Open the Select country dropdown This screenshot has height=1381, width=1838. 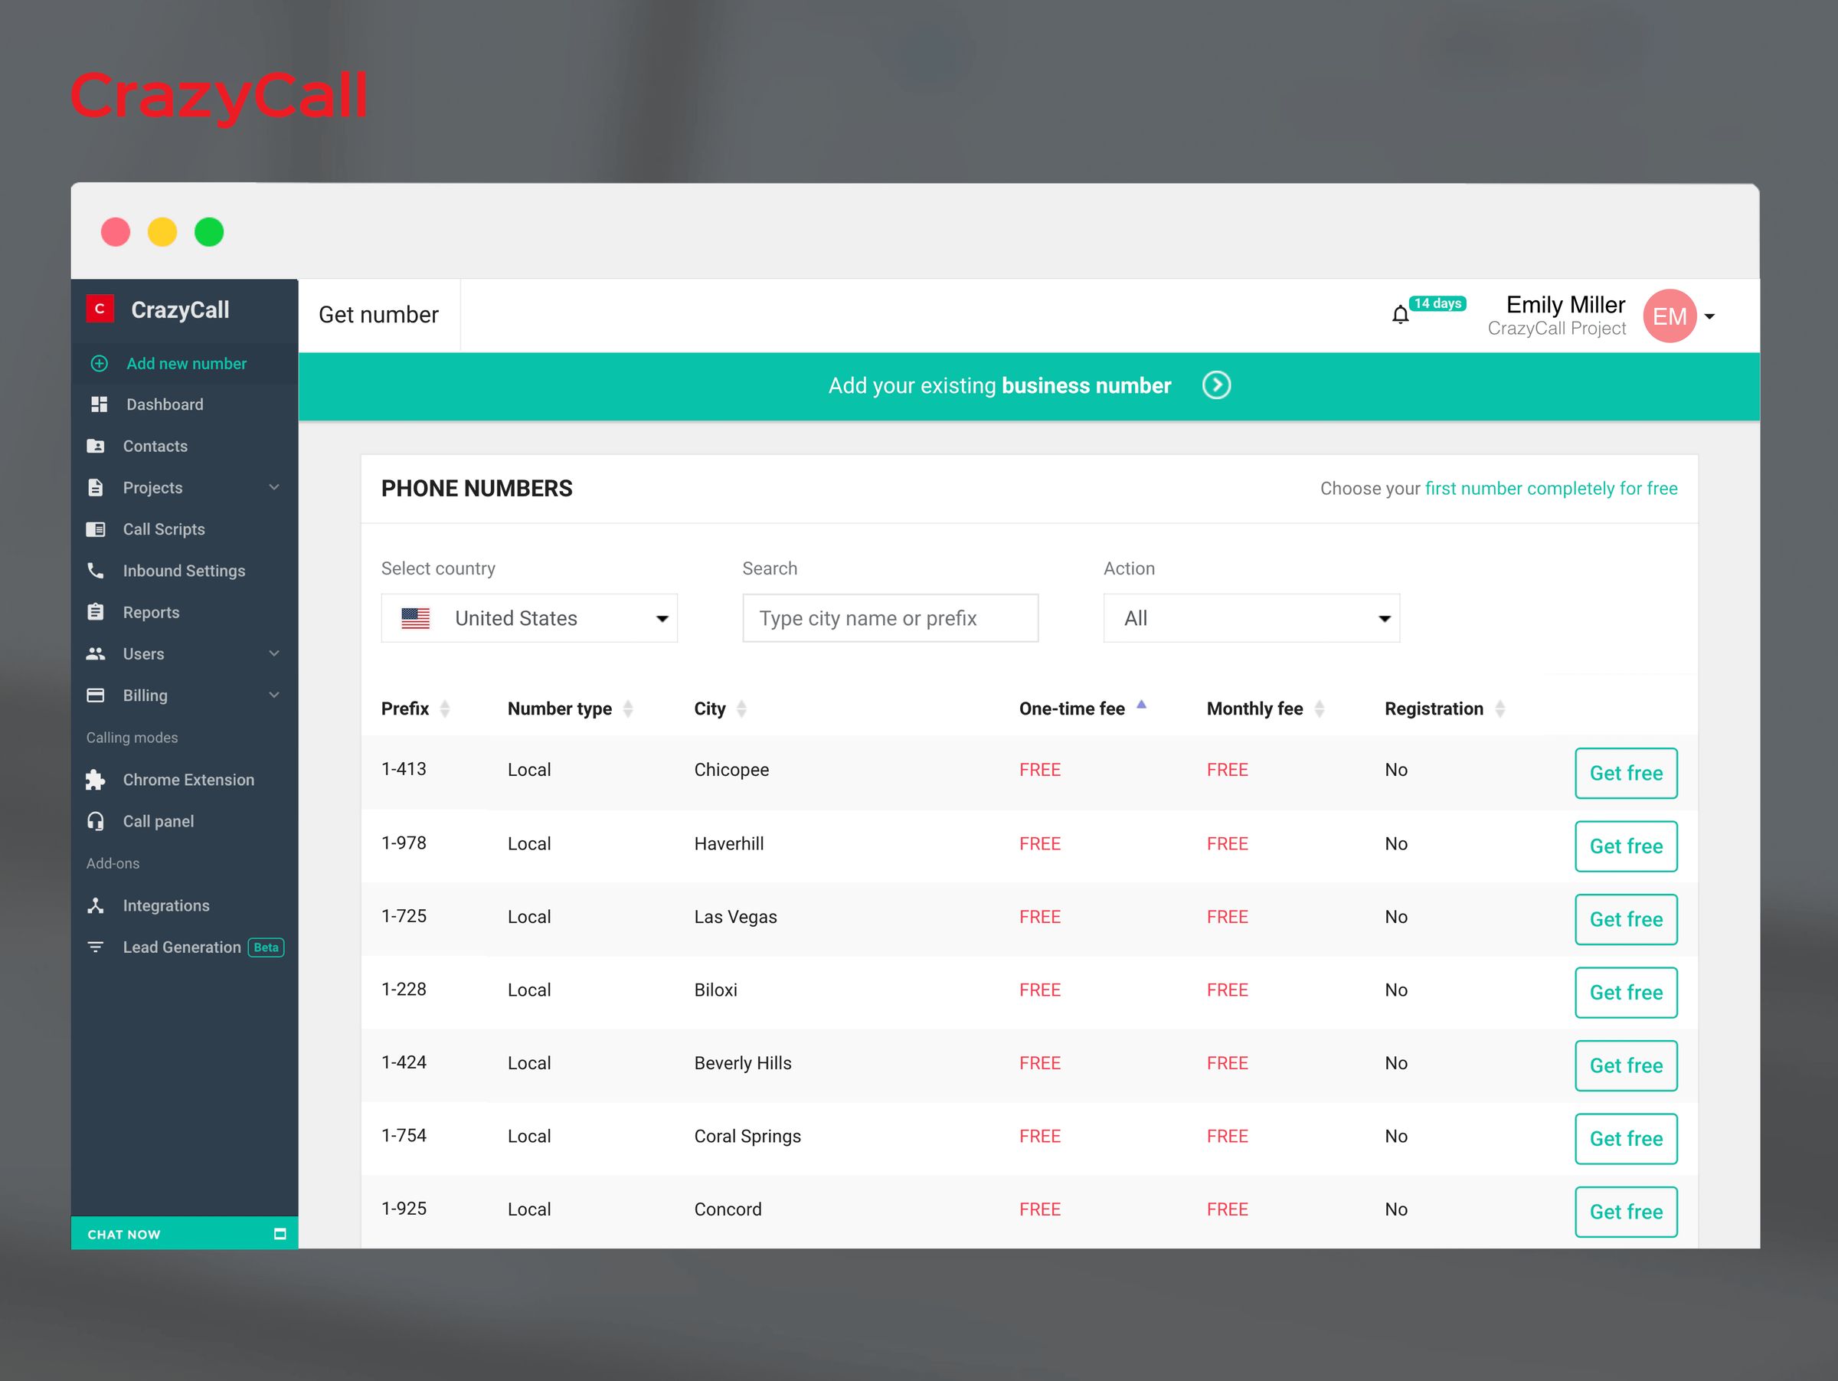529,618
